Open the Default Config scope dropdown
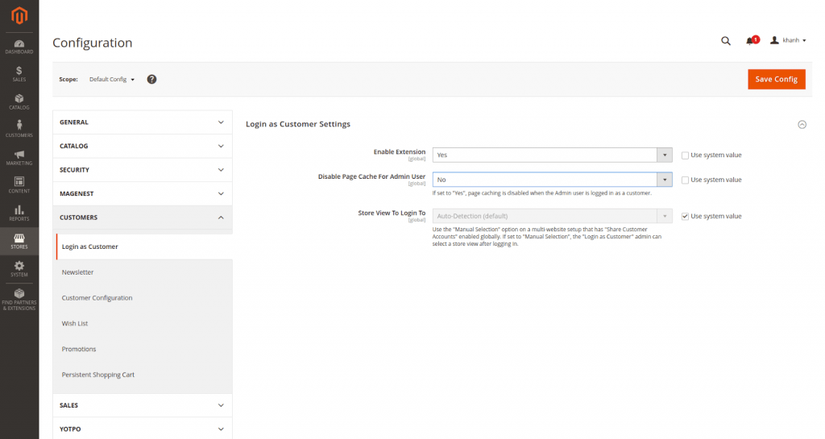The image size is (825, 439). point(112,80)
